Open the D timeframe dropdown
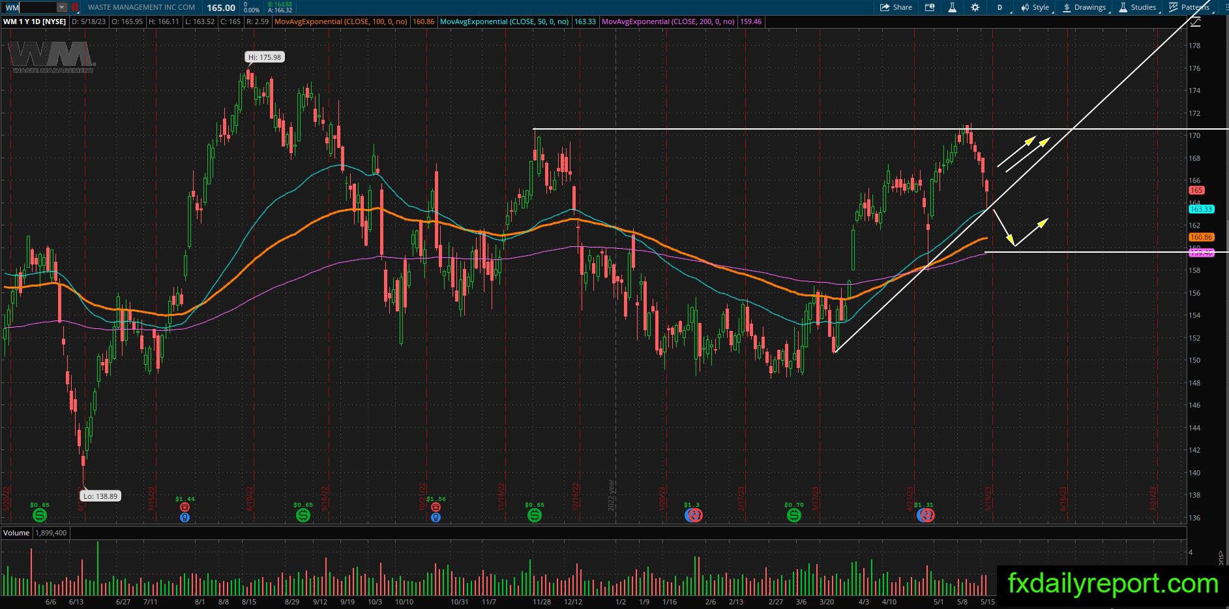 tap(1000, 7)
